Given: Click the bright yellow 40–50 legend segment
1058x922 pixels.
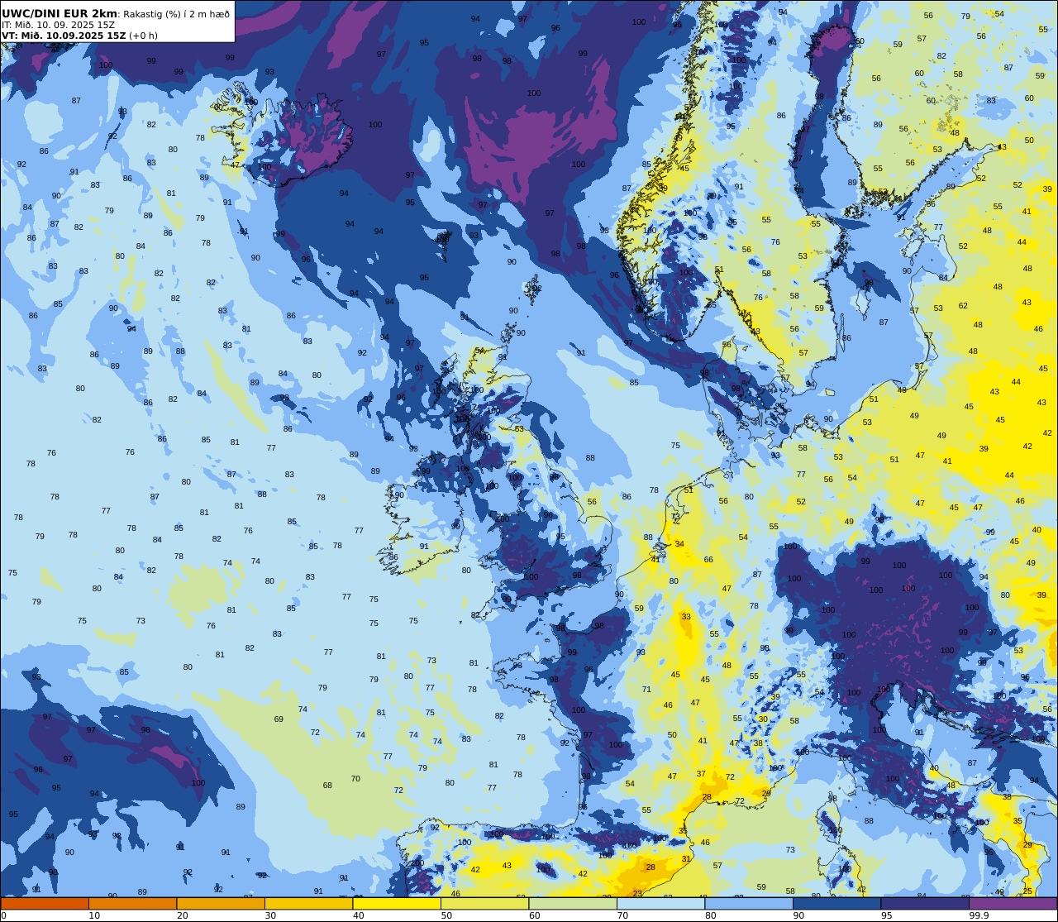Looking at the screenshot, I should (397, 904).
